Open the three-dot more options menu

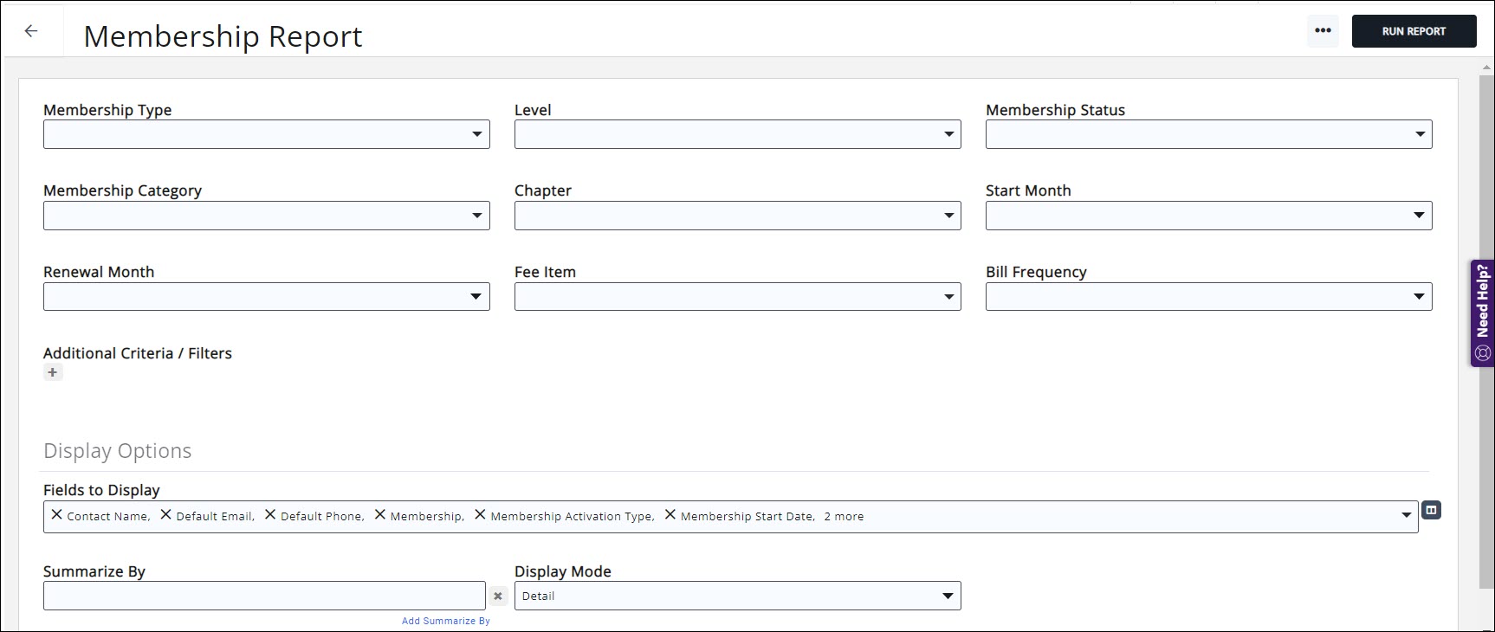point(1322,31)
